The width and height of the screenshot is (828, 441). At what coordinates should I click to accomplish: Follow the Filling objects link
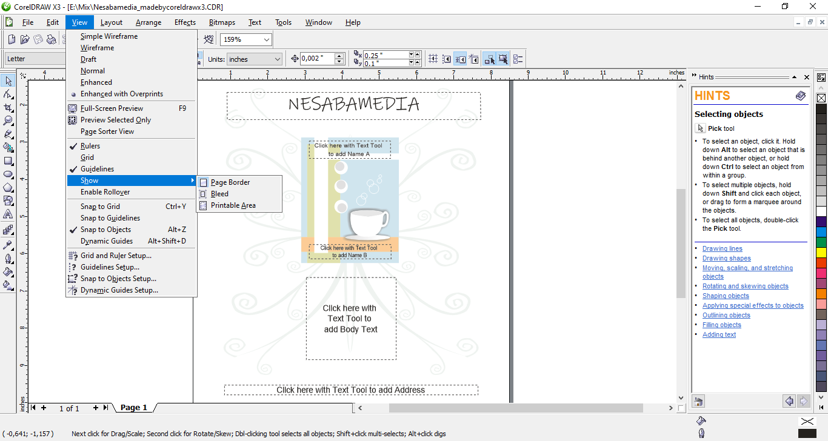point(721,325)
